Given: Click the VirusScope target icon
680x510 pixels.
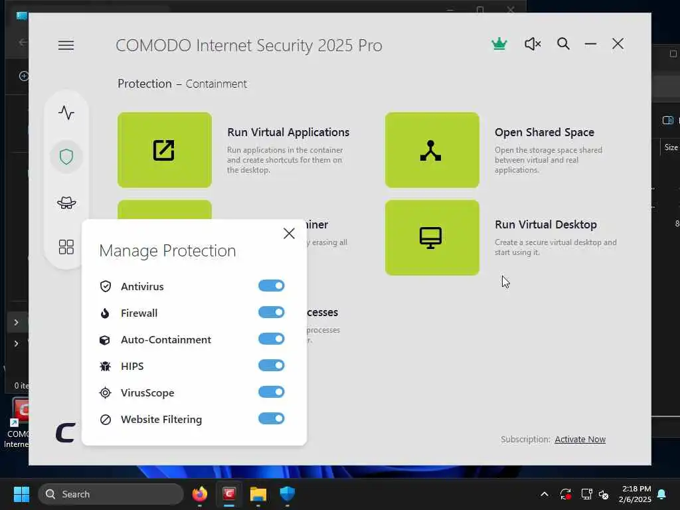Looking at the screenshot, I should 106,393.
